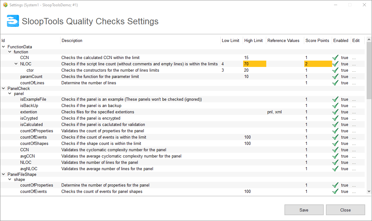Select the isCalculated row id
This screenshot has width=372, height=221.
[32, 124]
